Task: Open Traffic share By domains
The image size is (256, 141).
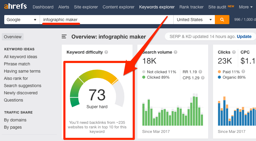Action: tap(15, 120)
